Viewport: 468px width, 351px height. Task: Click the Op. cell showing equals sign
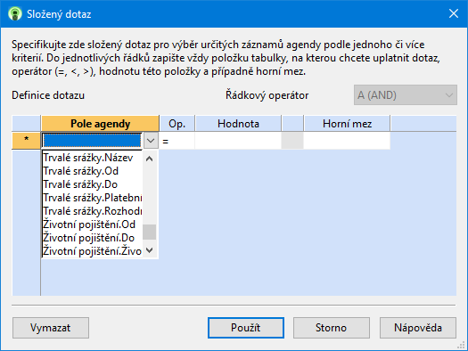point(177,141)
